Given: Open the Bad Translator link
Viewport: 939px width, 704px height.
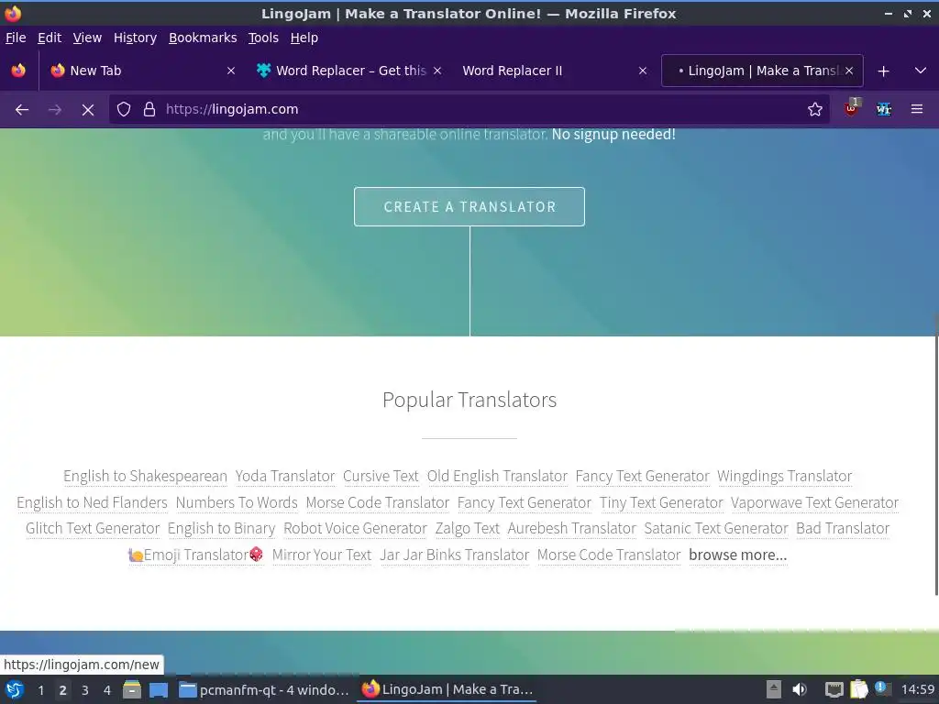Looking at the screenshot, I should point(843,529).
